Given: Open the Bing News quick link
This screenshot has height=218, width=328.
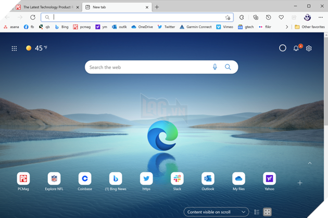Looking at the screenshot, I should (116, 181).
